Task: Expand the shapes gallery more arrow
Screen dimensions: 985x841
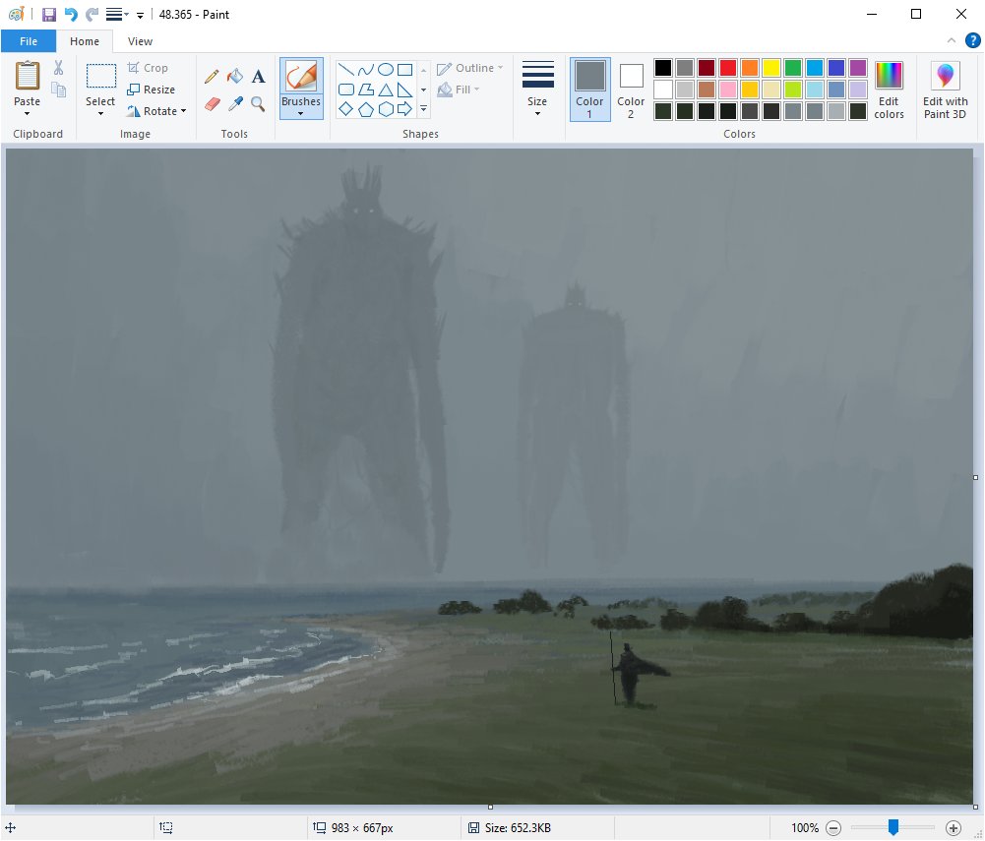Action: pos(423,109)
